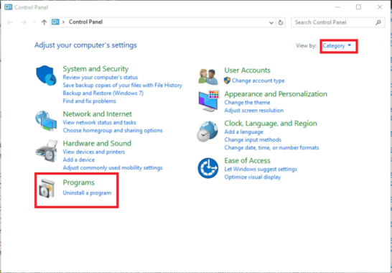Open Change account type link
This screenshot has height=273, width=392.
(258, 80)
